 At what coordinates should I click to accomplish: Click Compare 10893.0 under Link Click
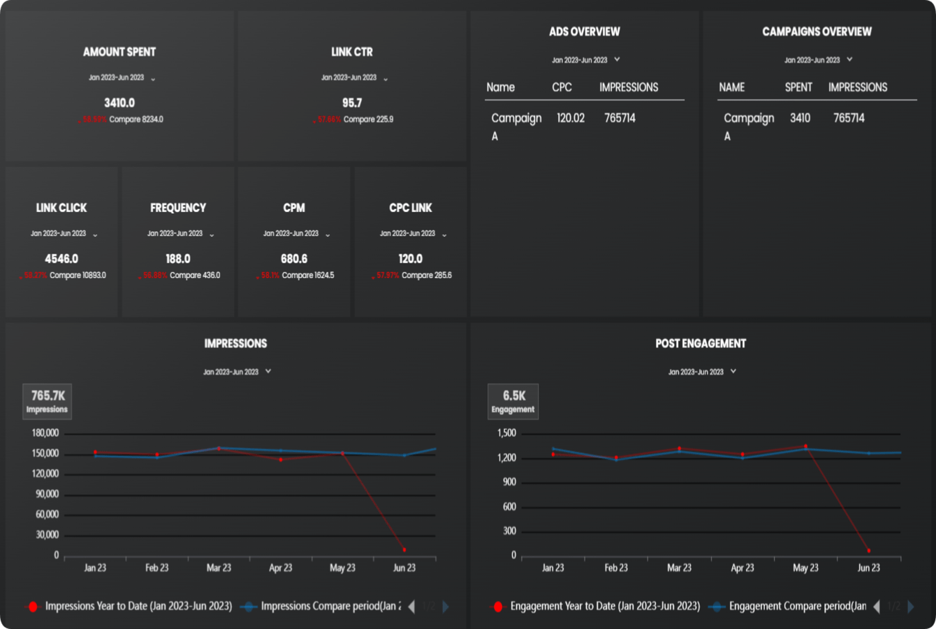78,275
